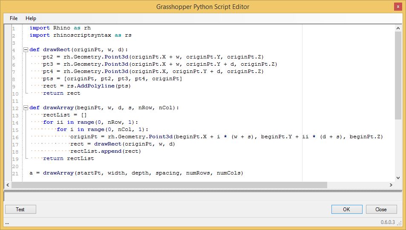Open the File menu
This screenshot has width=406, height=230.
pos(14,18)
